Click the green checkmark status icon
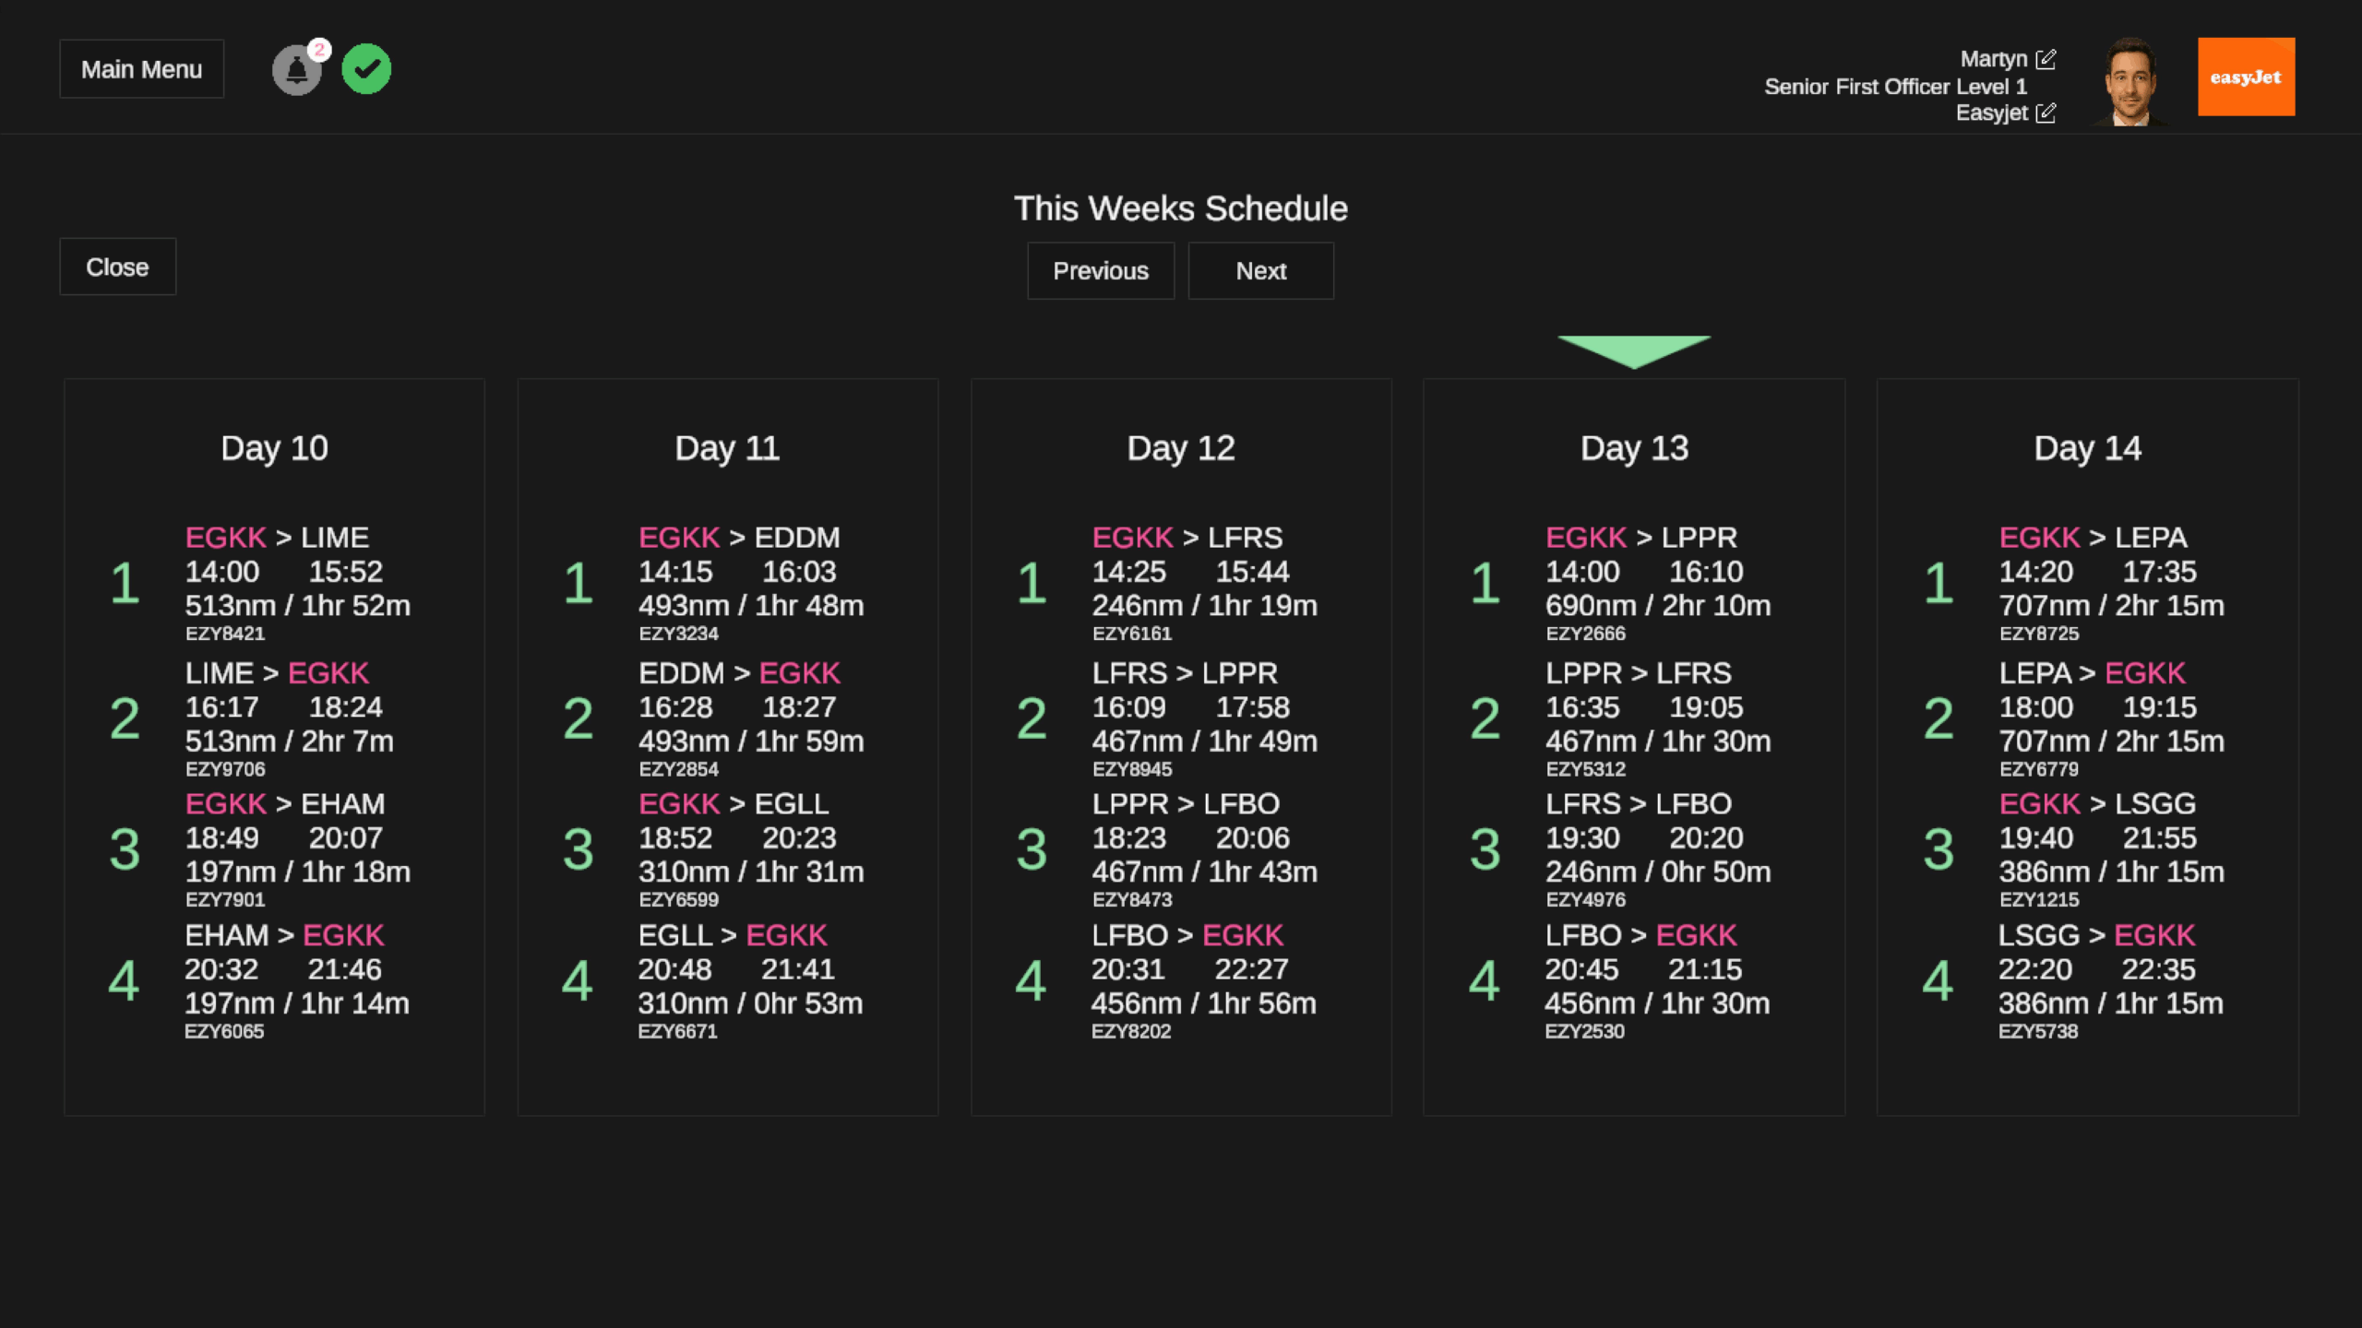2362x1328 pixels. point(366,69)
